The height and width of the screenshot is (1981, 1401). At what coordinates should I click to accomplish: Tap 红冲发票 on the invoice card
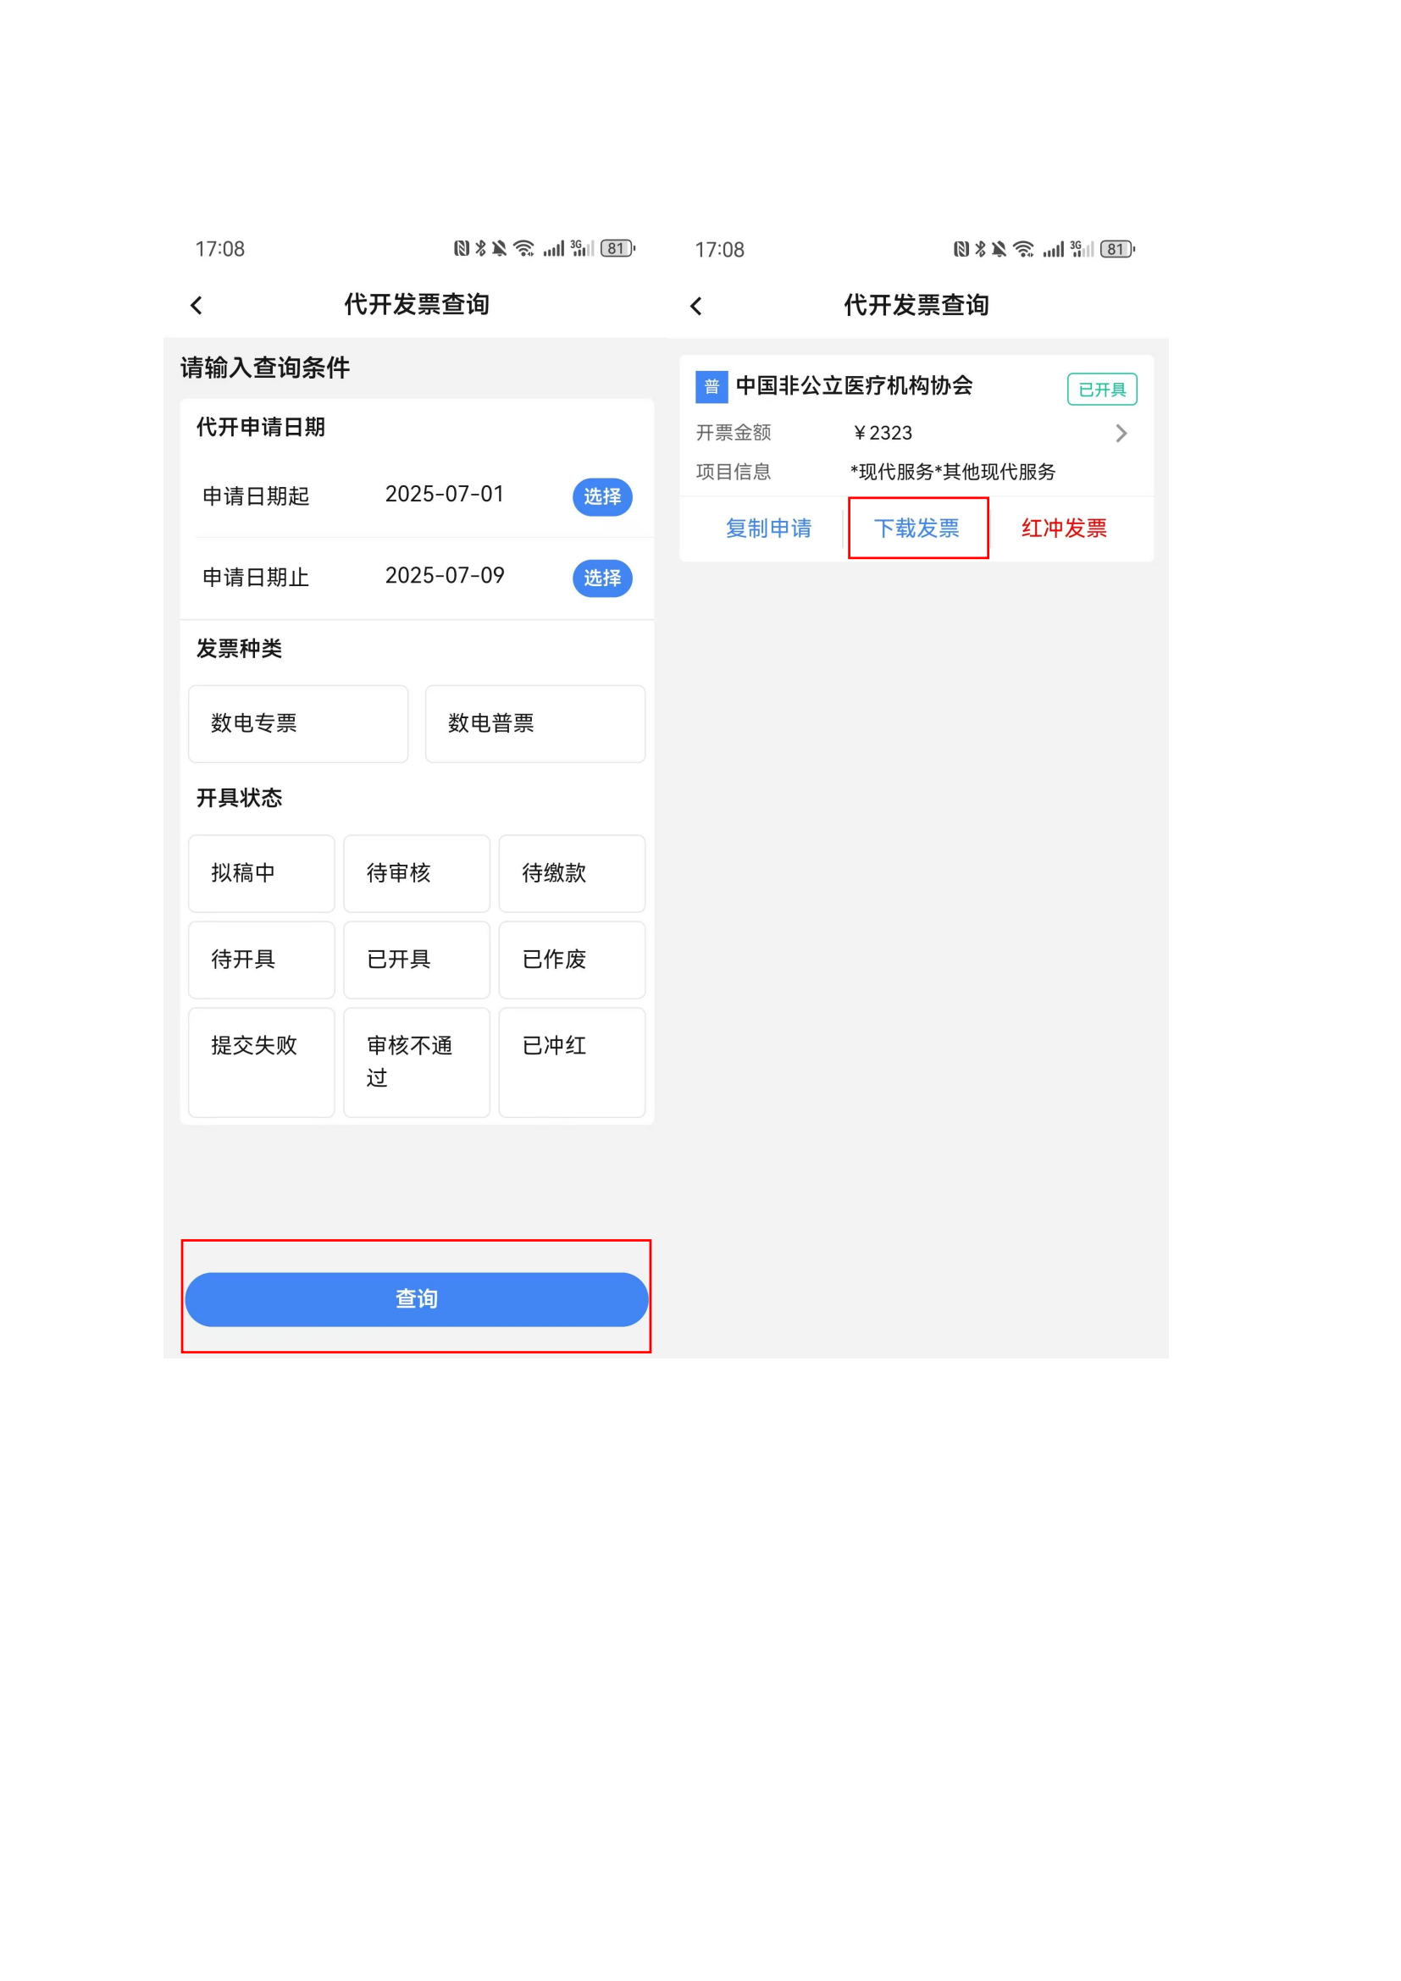pyautogui.click(x=1063, y=528)
